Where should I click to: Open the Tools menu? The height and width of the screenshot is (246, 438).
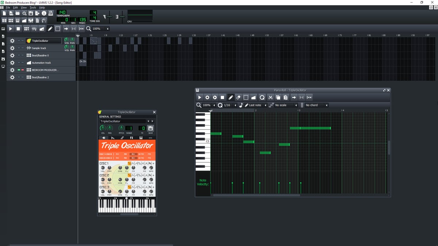[33, 7]
